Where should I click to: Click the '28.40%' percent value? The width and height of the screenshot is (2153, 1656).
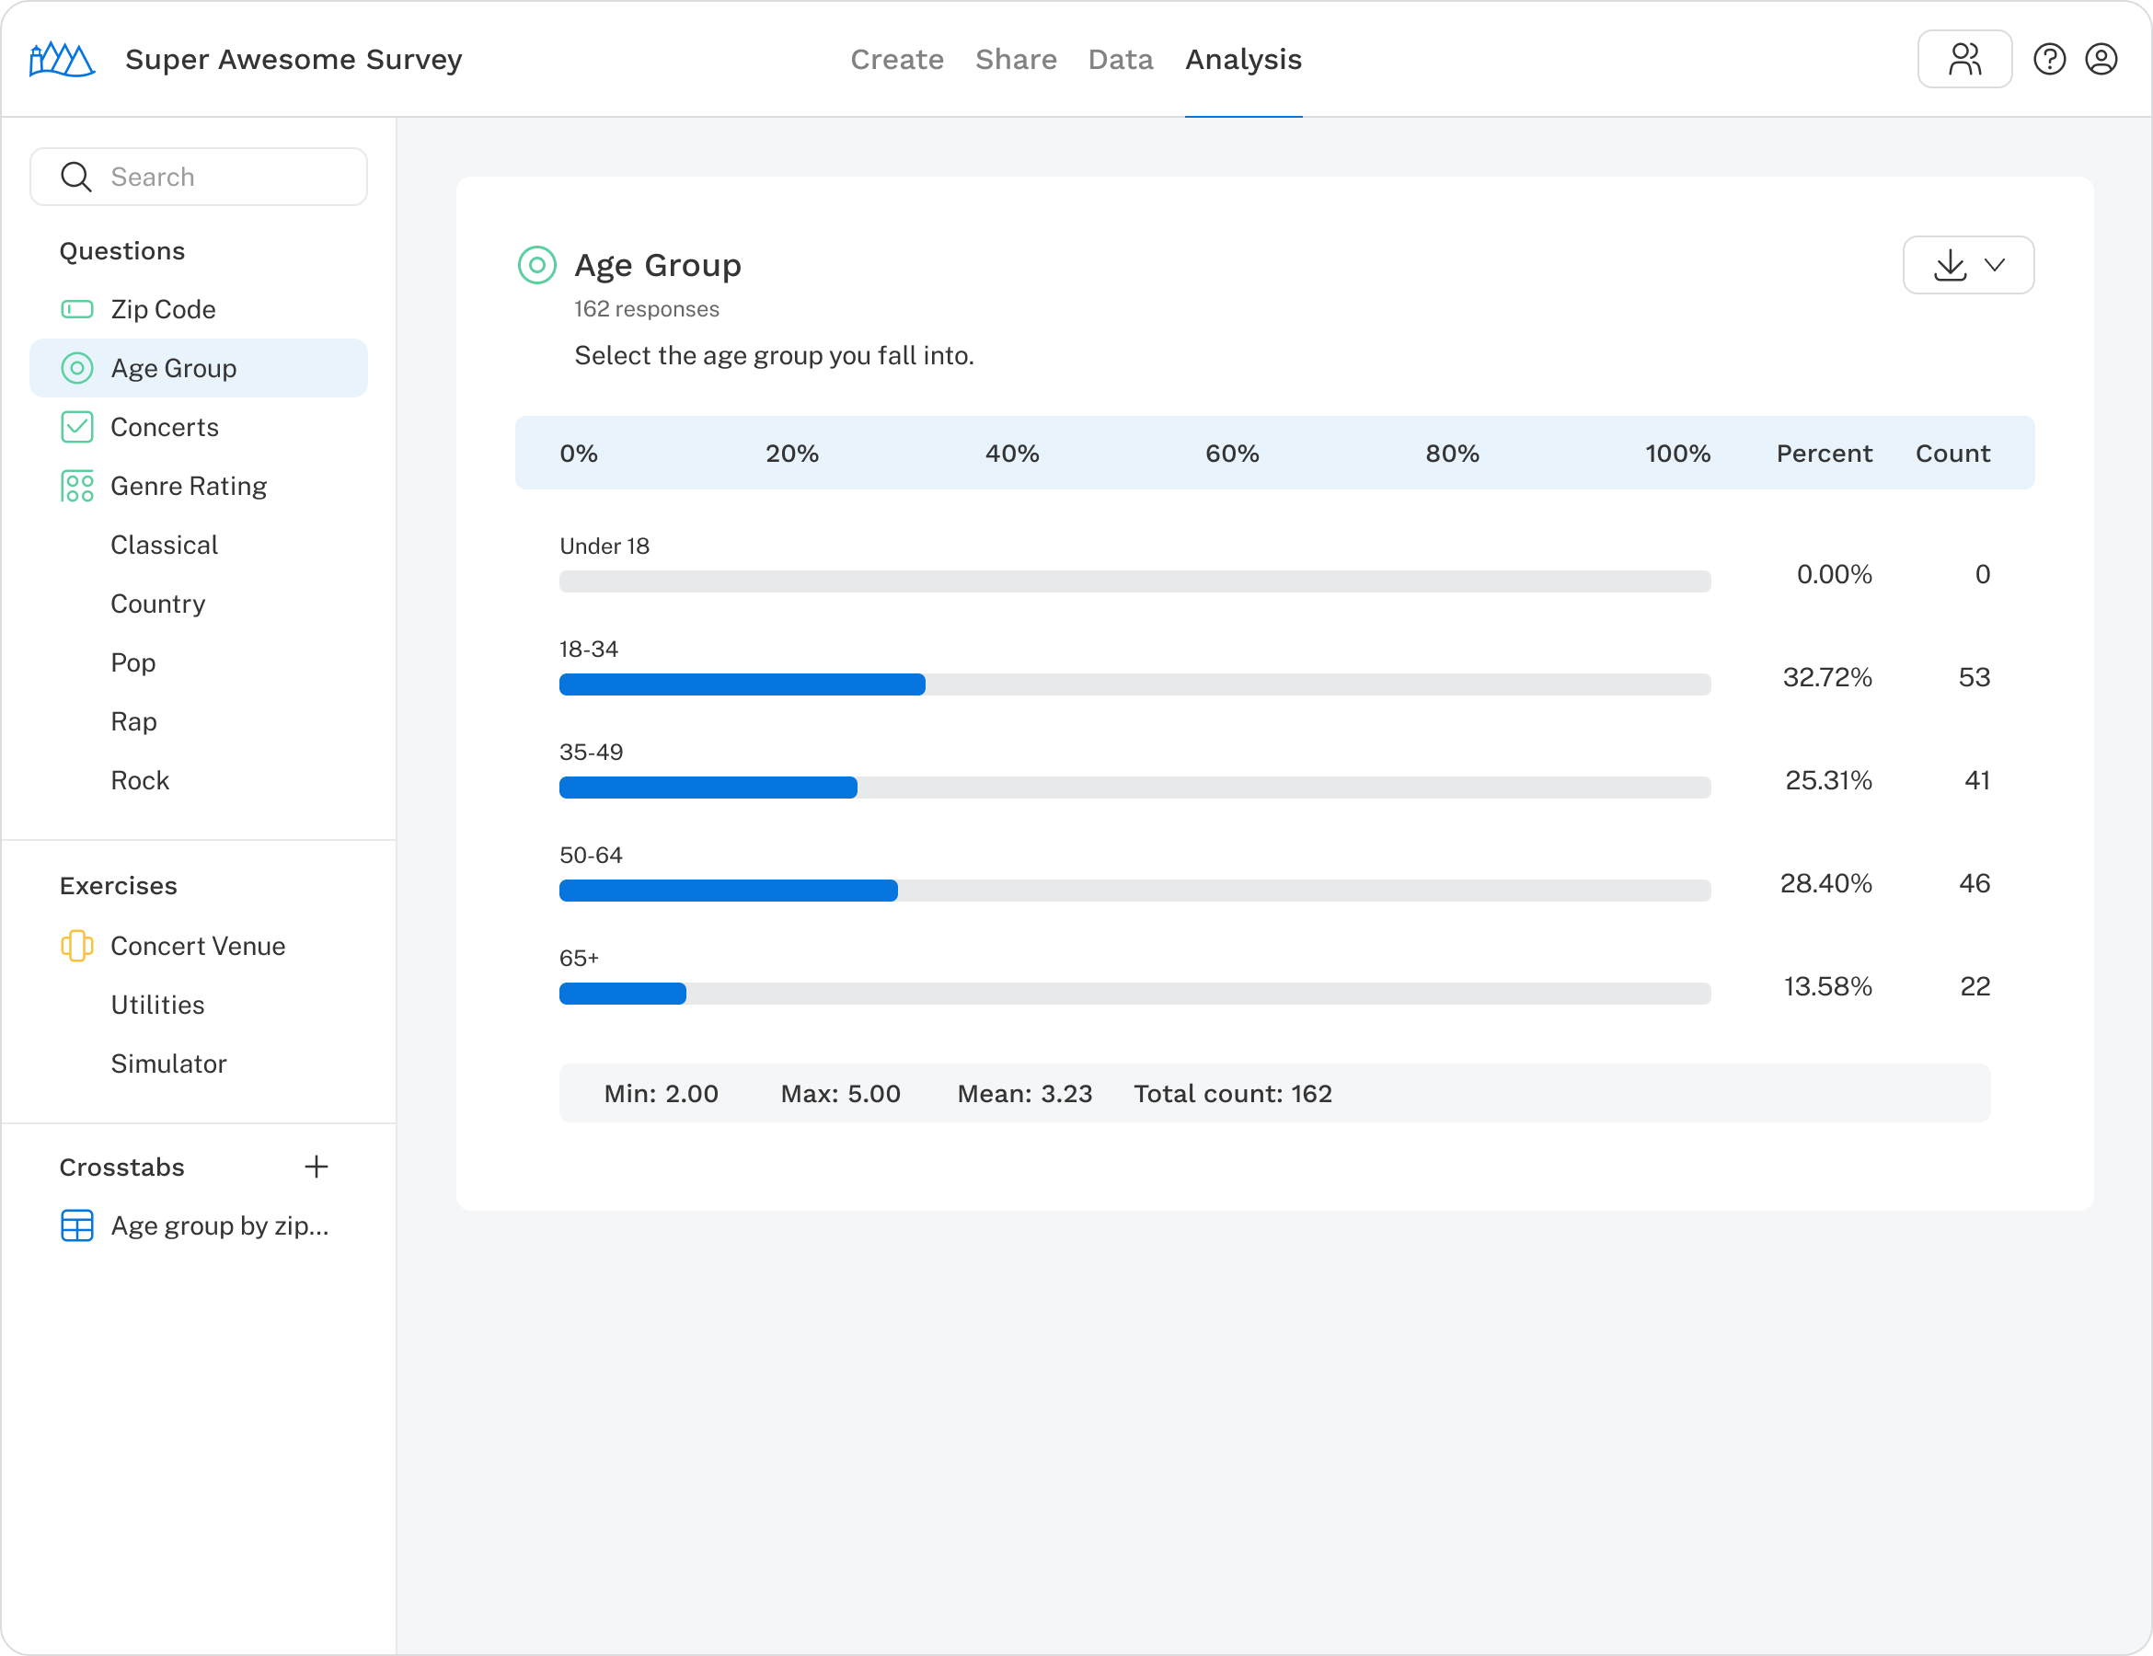click(x=1825, y=883)
